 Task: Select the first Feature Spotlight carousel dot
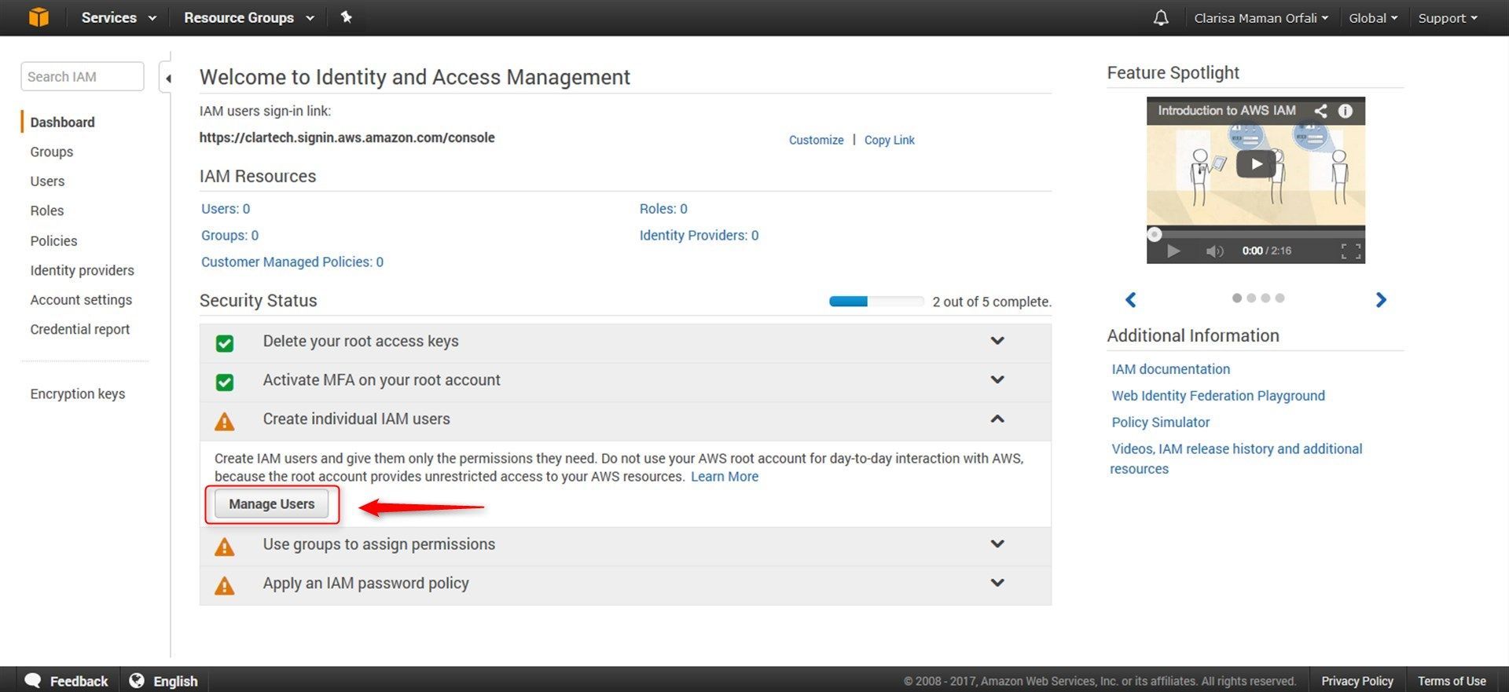pos(1237,298)
